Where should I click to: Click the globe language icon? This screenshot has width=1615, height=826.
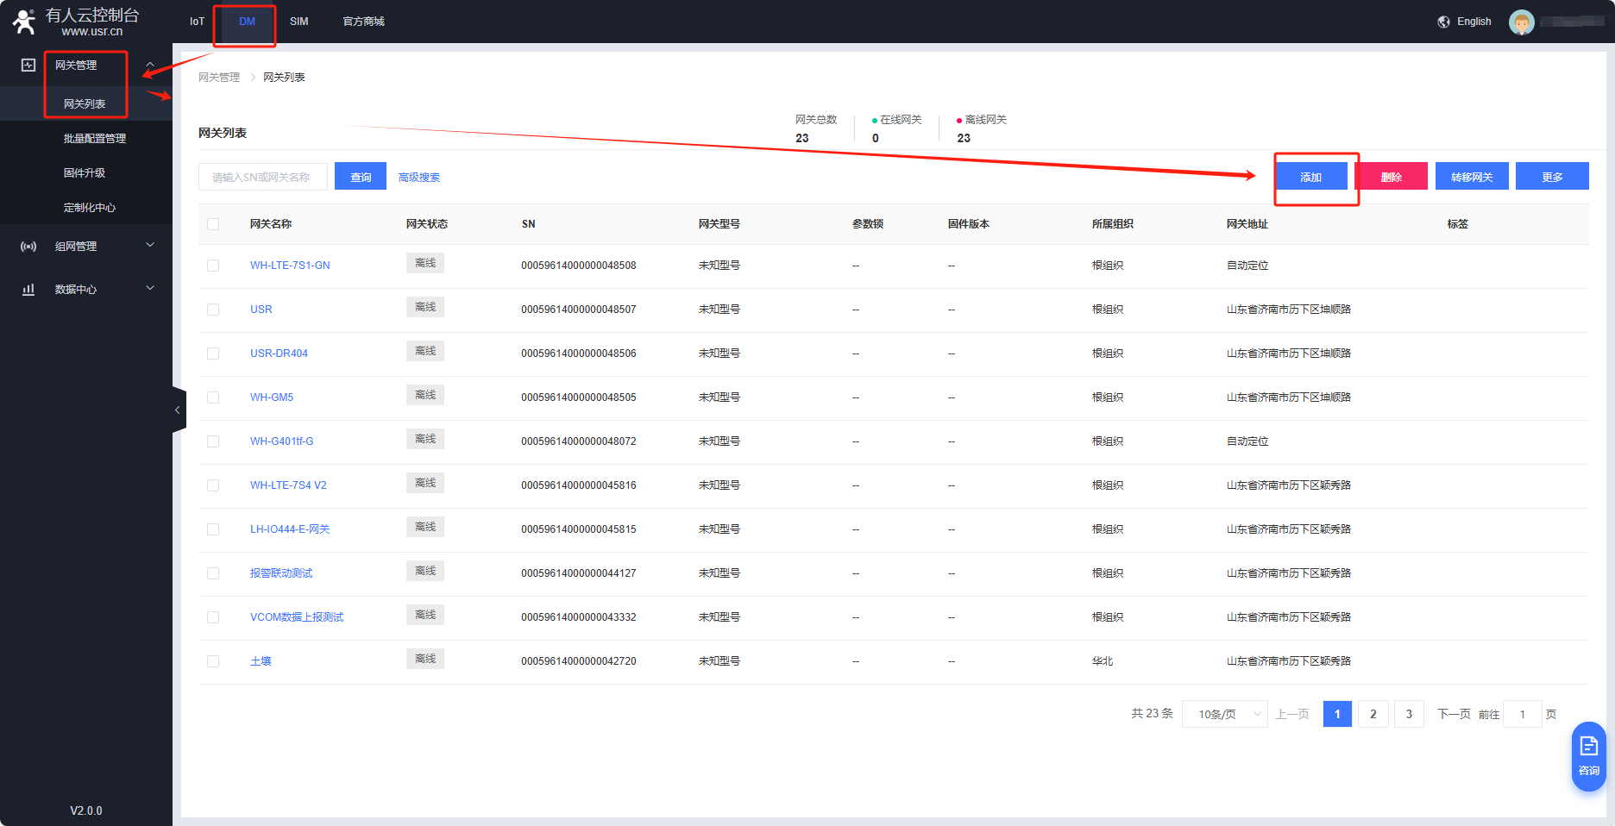tap(1443, 22)
